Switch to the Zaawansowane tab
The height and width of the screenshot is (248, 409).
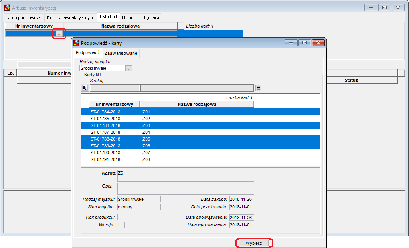point(121,53)
